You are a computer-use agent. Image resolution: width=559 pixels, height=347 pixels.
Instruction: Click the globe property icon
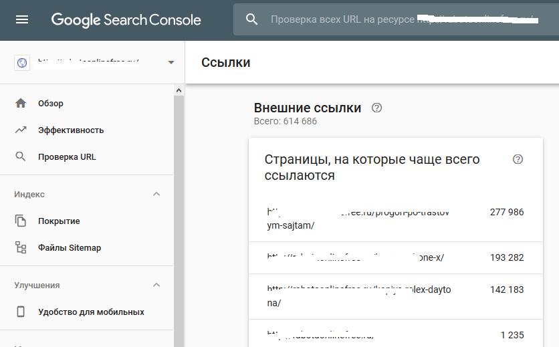pos(22,63)
